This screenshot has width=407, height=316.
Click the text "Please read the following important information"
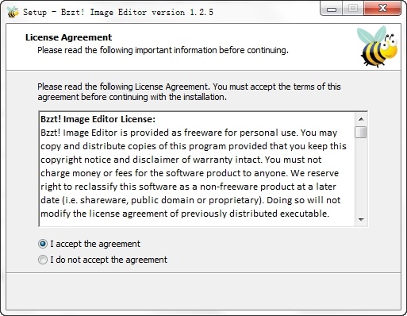click(128, 50)
